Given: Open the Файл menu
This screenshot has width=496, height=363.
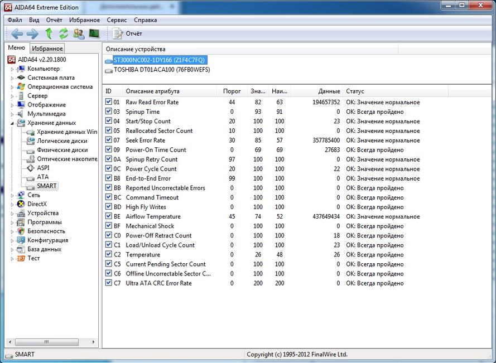Looking at the screenshot, I should [x=15, y=20].
